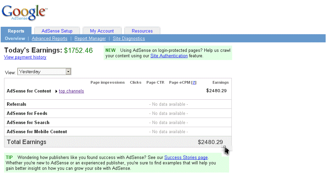The height and width of the screenshot is (182, 327).
Task: Click the Google AdSense logo
Action: (x=25, y=13)
